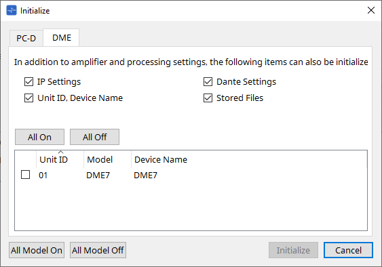Uncheck the Dante Settings checkbox
This screenshot has width=382, height=267.
click(208, 82)
